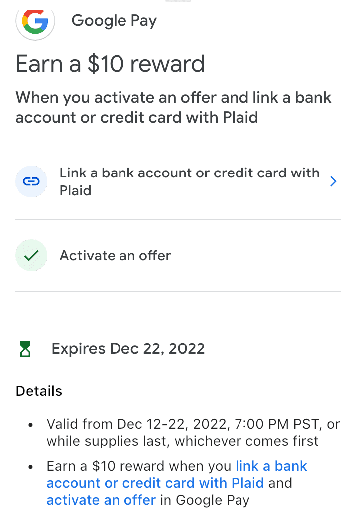Screen dimensions: 359x518
Task: Click the green checkmark circle icon
Action: pos(31,256)
